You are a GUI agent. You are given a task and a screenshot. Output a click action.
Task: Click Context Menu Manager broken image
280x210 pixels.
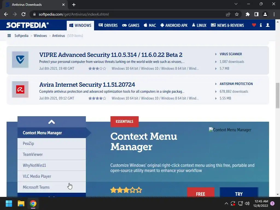coord(230,130)
